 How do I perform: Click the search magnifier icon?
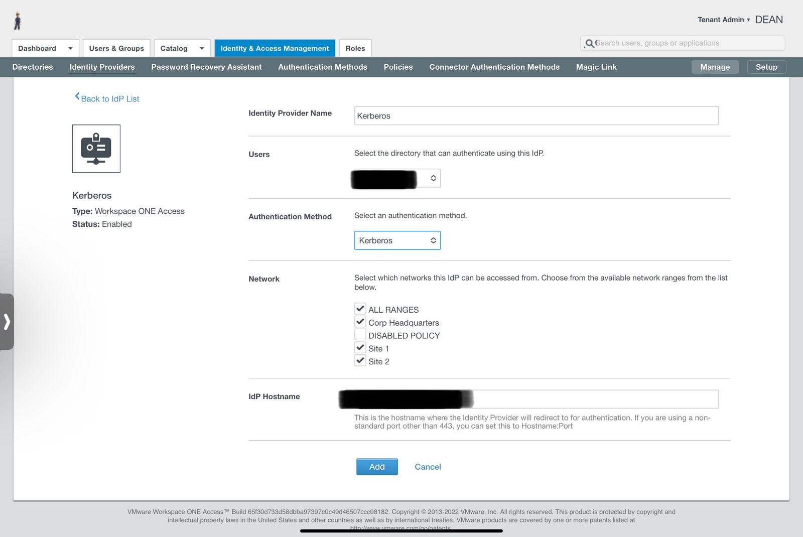(590, 44)
